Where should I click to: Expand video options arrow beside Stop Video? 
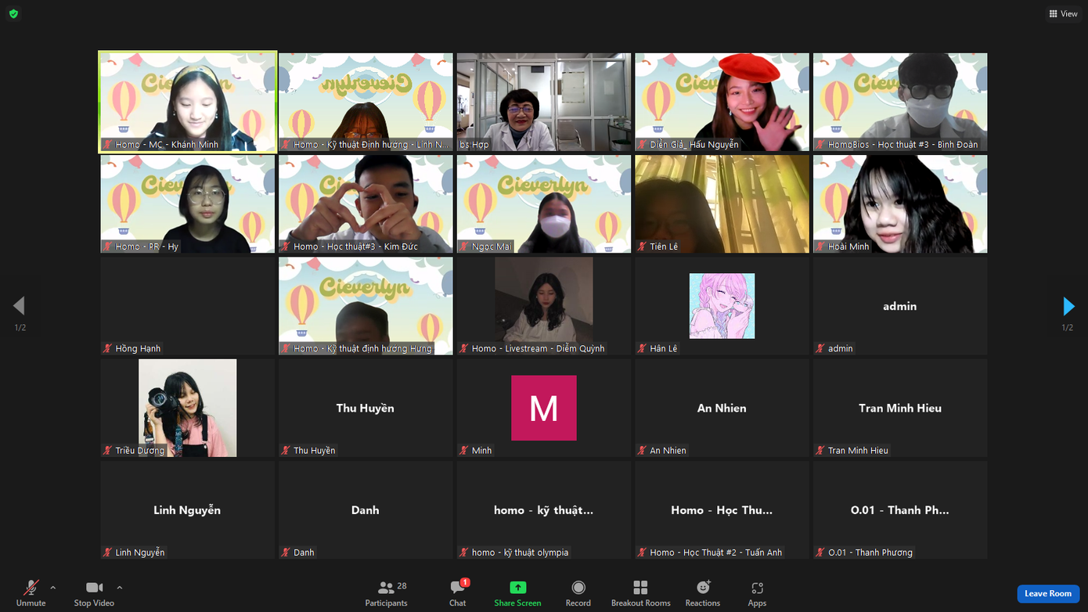point(120,588)
